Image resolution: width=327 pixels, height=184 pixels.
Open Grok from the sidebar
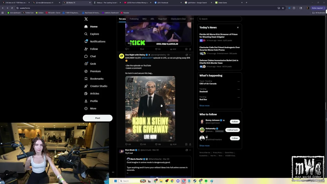click(90, 64)
